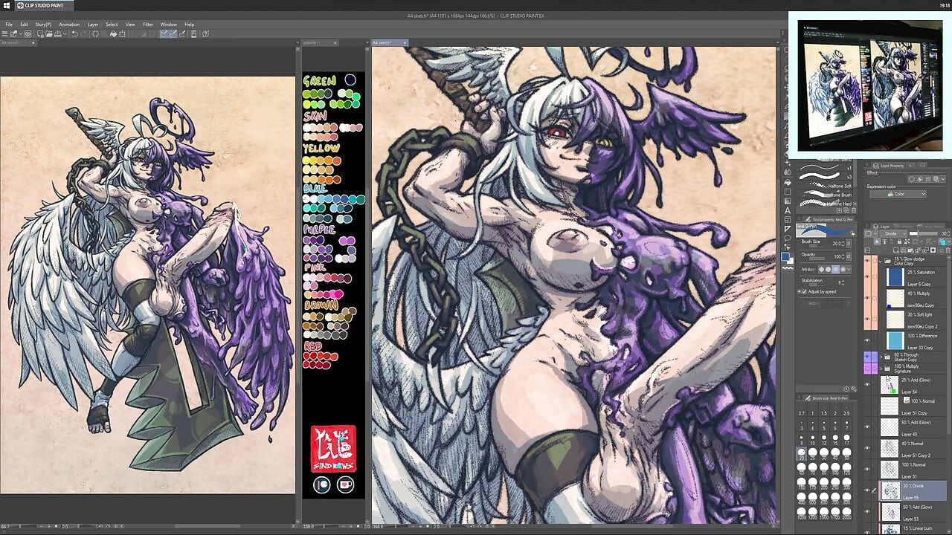Select the Layer 51 layer row
Image resolution: width=952 pixels, height=535 pixels.
tap(907, 470)
